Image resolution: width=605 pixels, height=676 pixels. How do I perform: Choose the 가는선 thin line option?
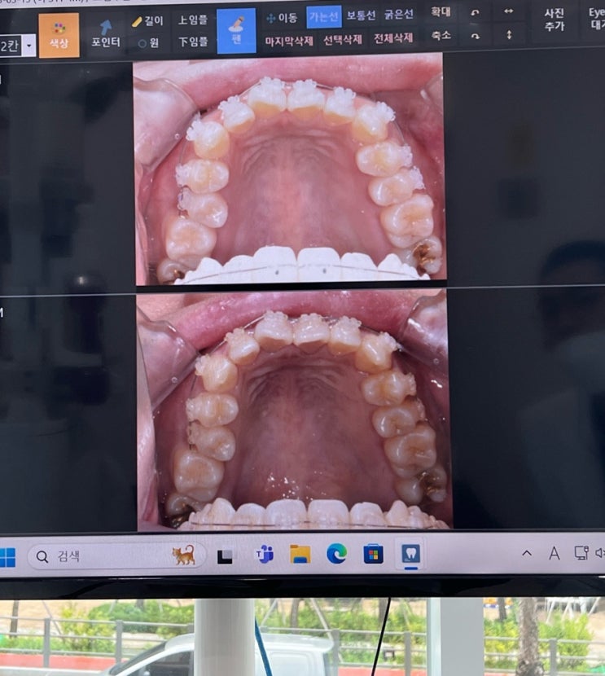[324, 16]
